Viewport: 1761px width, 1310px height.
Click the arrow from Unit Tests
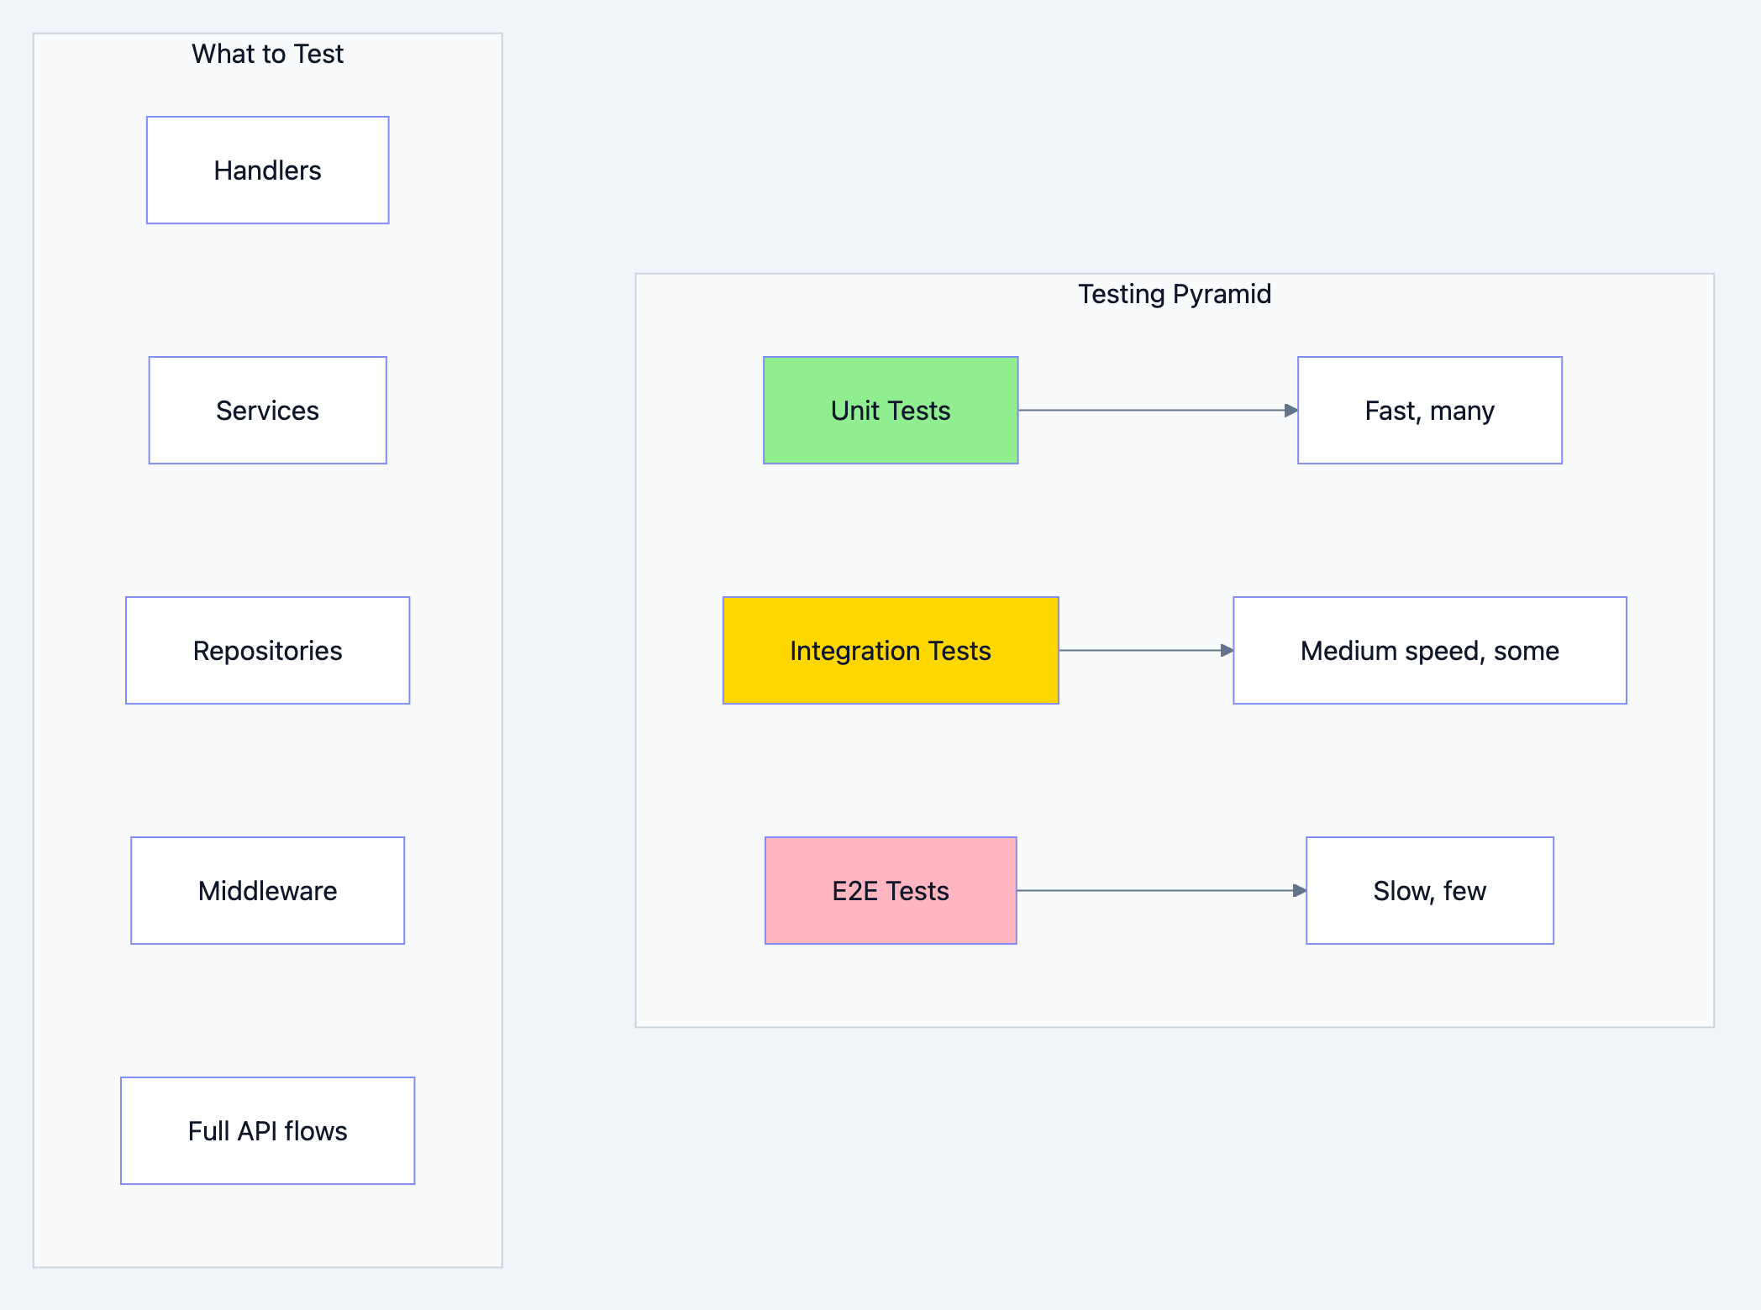tap(1155, 410)
